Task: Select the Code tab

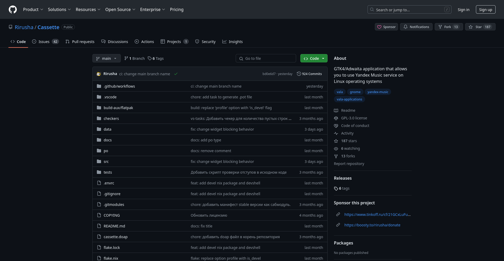Action: 18,42
